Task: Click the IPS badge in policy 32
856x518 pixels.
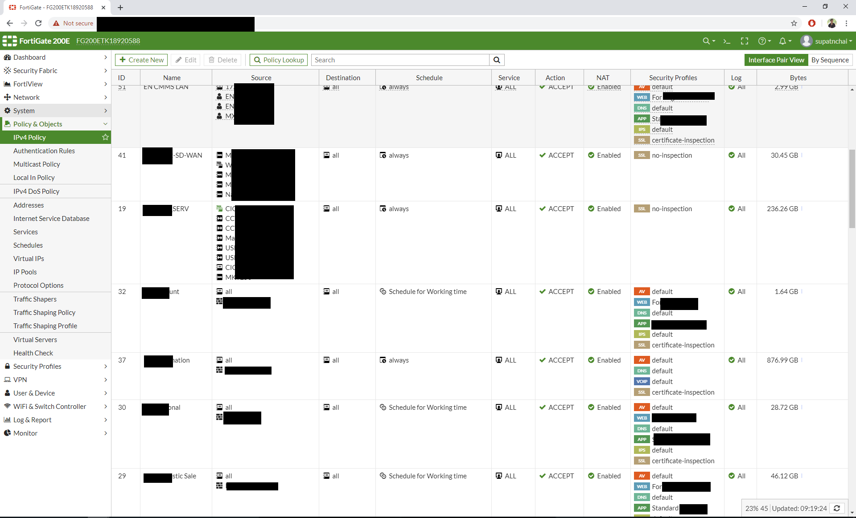Action: (x=642, y=334)
